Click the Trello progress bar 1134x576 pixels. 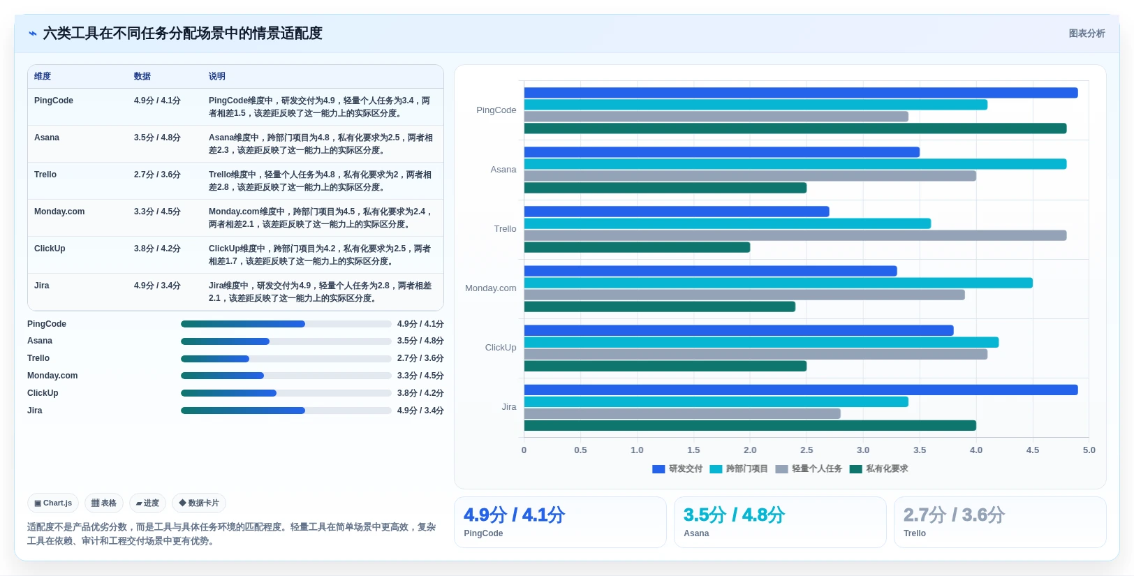coord(286,359)
